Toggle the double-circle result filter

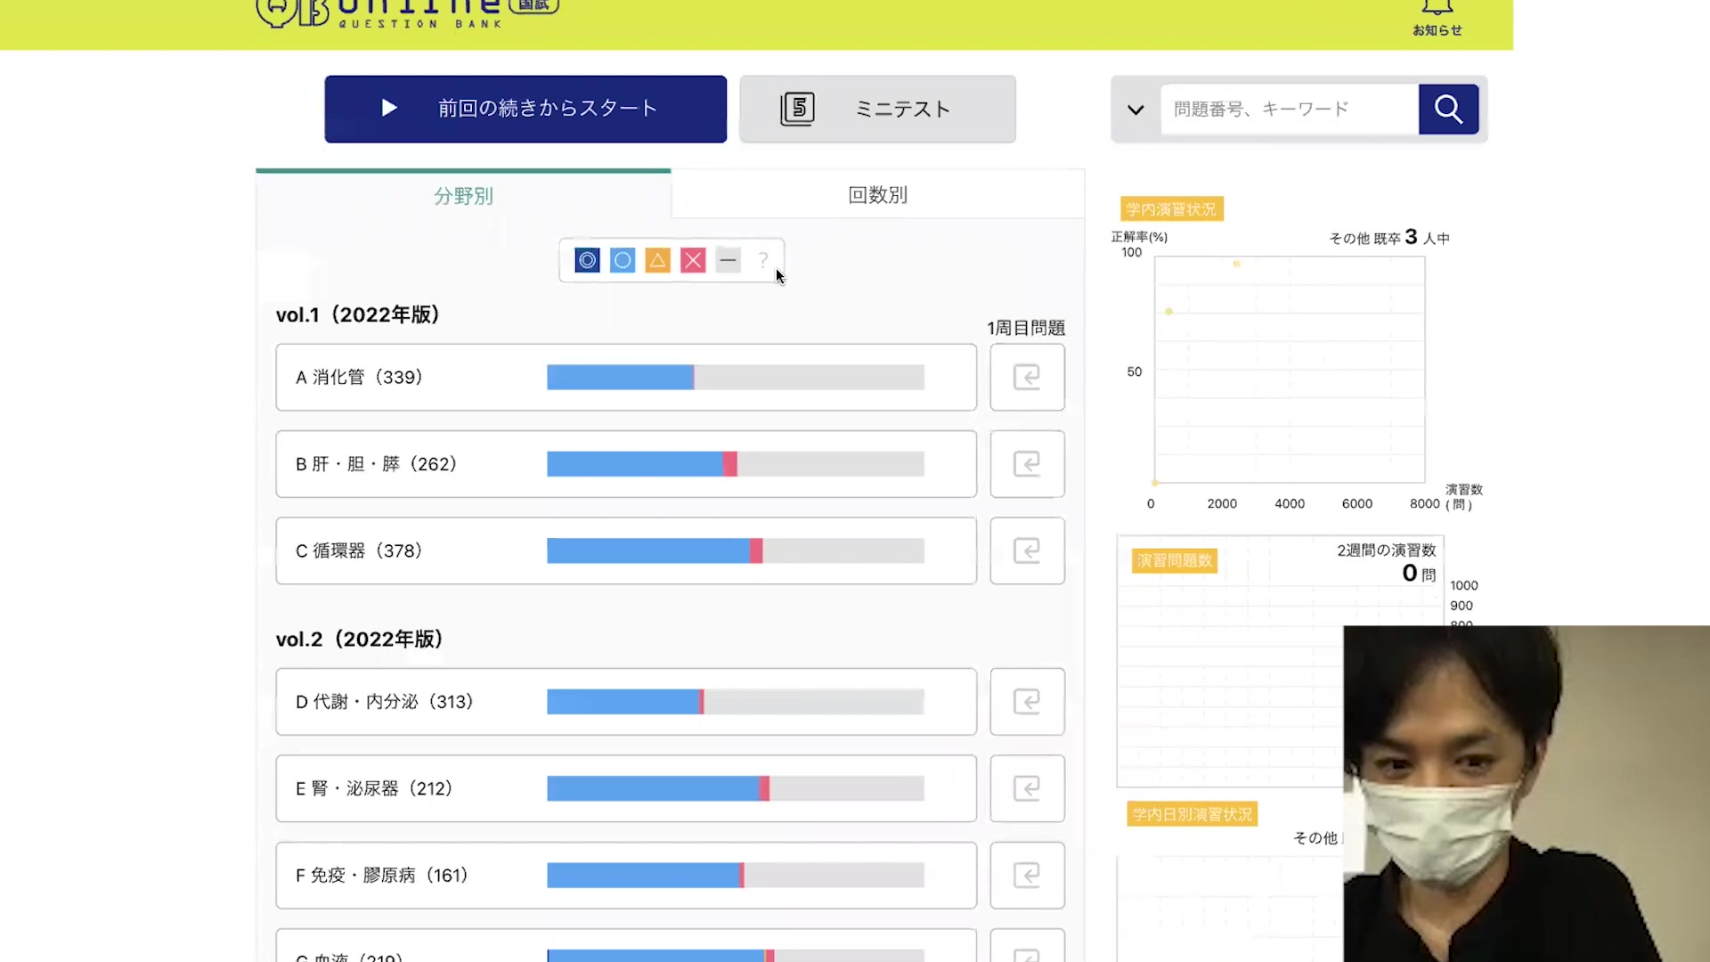(587, 260)
